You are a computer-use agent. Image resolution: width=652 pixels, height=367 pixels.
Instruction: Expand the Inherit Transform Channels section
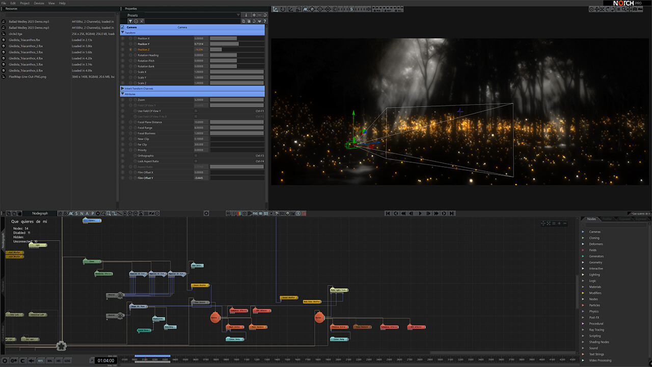point(122,89)
